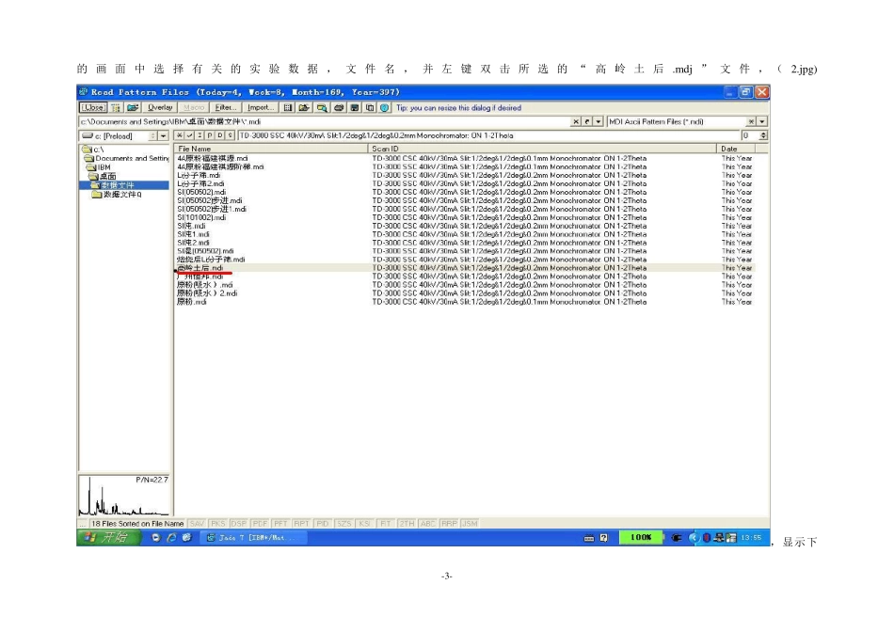Click the save disk icon in toolbar
This screenshot has height=632, width=894.
[354, 108]
